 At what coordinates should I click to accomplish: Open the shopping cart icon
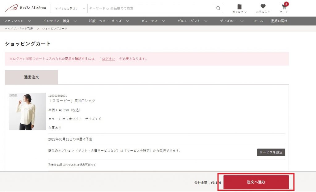coord(284,7)
